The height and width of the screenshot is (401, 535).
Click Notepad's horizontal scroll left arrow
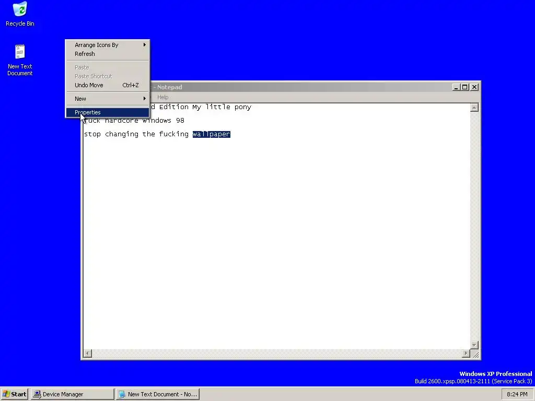click(x=88, y=353)
